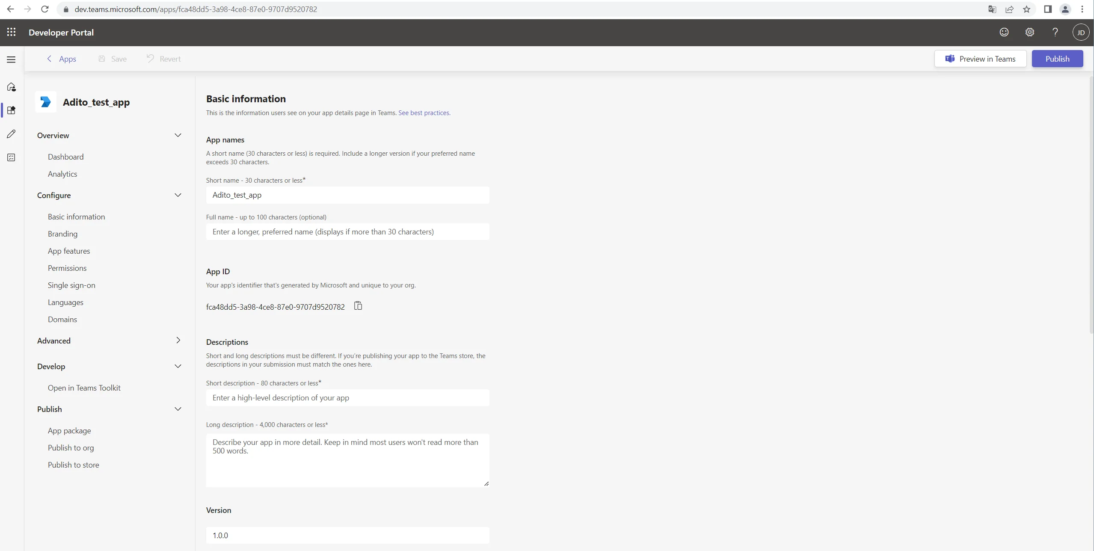The image size is (1094, 551).
Task: Select Branding nav item
Action: point(62,234)
